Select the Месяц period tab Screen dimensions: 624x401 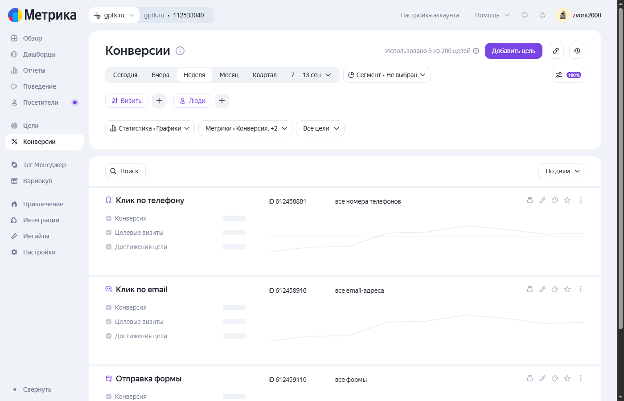point(229,75)
